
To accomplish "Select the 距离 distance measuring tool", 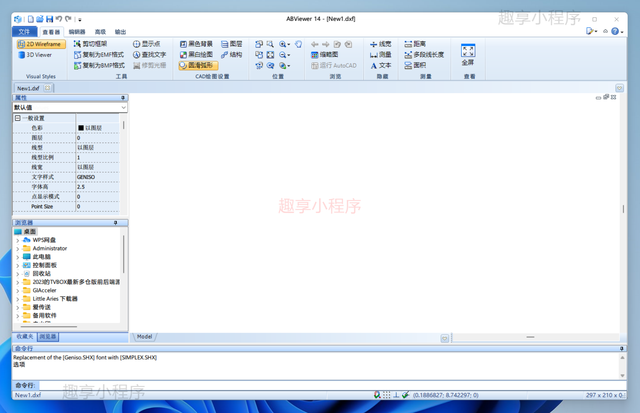I will point(415,44).
